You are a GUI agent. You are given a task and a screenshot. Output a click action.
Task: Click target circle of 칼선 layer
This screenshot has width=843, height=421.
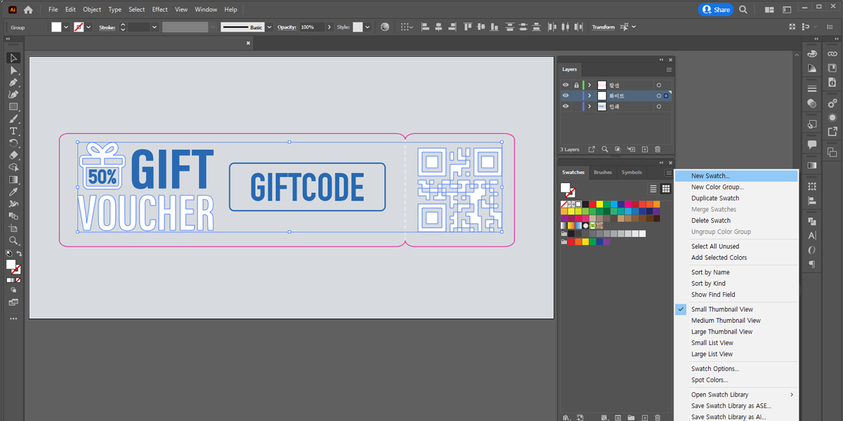coord(658,85)
